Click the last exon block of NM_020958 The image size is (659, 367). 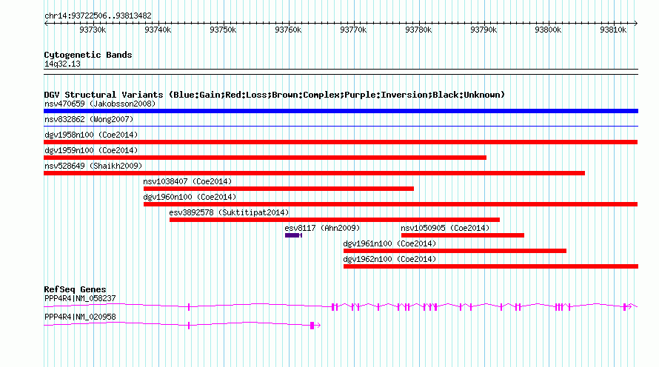click(312, 326)
